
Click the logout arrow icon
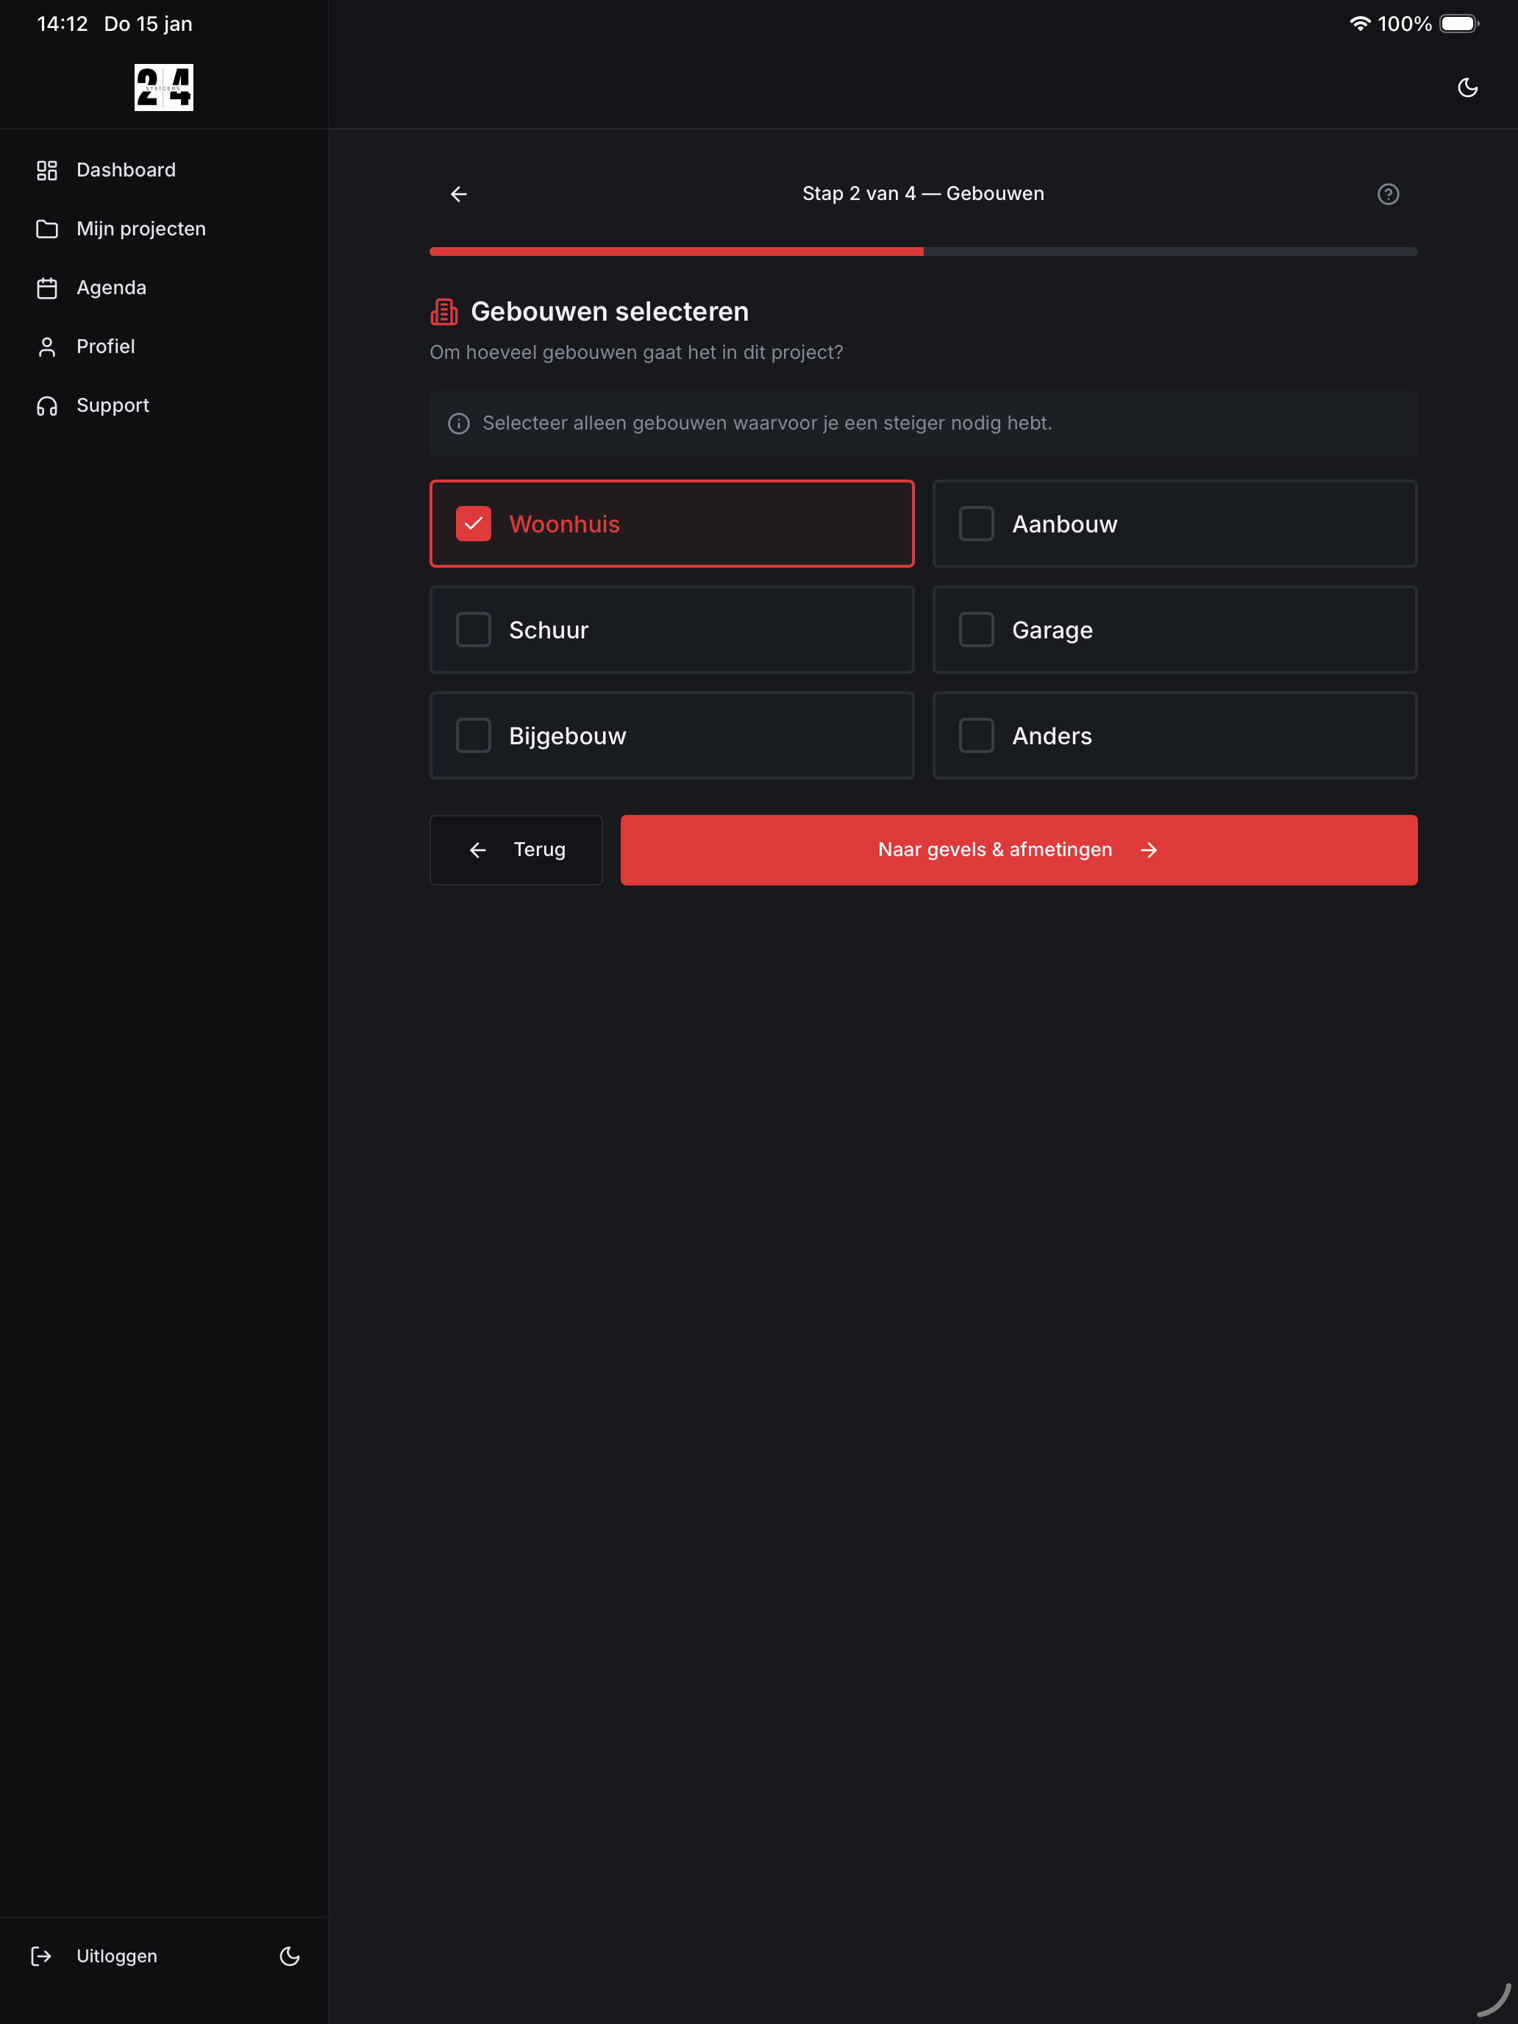[x=41, y=1956]
